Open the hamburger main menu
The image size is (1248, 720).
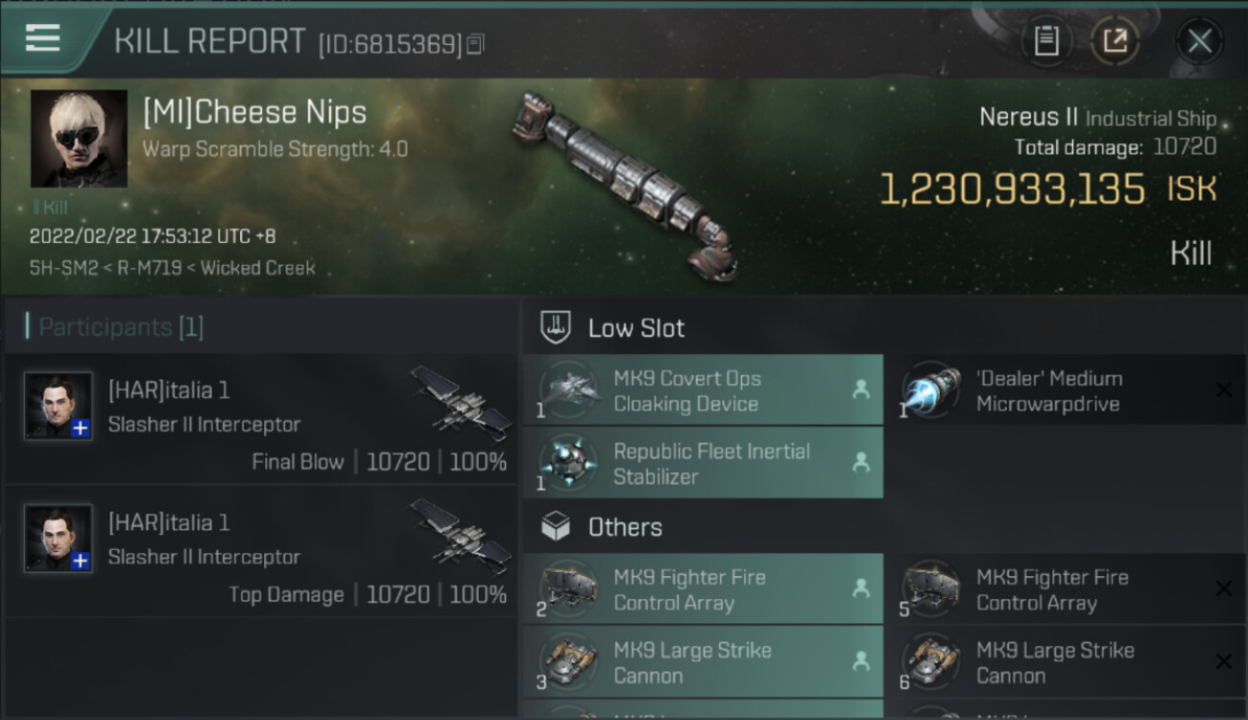(x=43, y=38)
